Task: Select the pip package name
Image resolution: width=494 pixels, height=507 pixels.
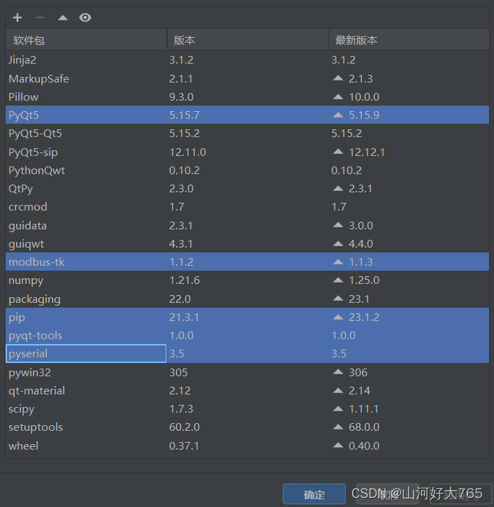Action: [17, 317]
